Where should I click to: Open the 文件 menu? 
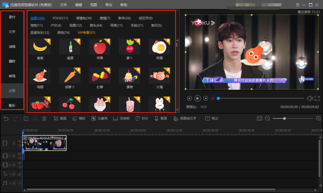[x=63, y=5]
